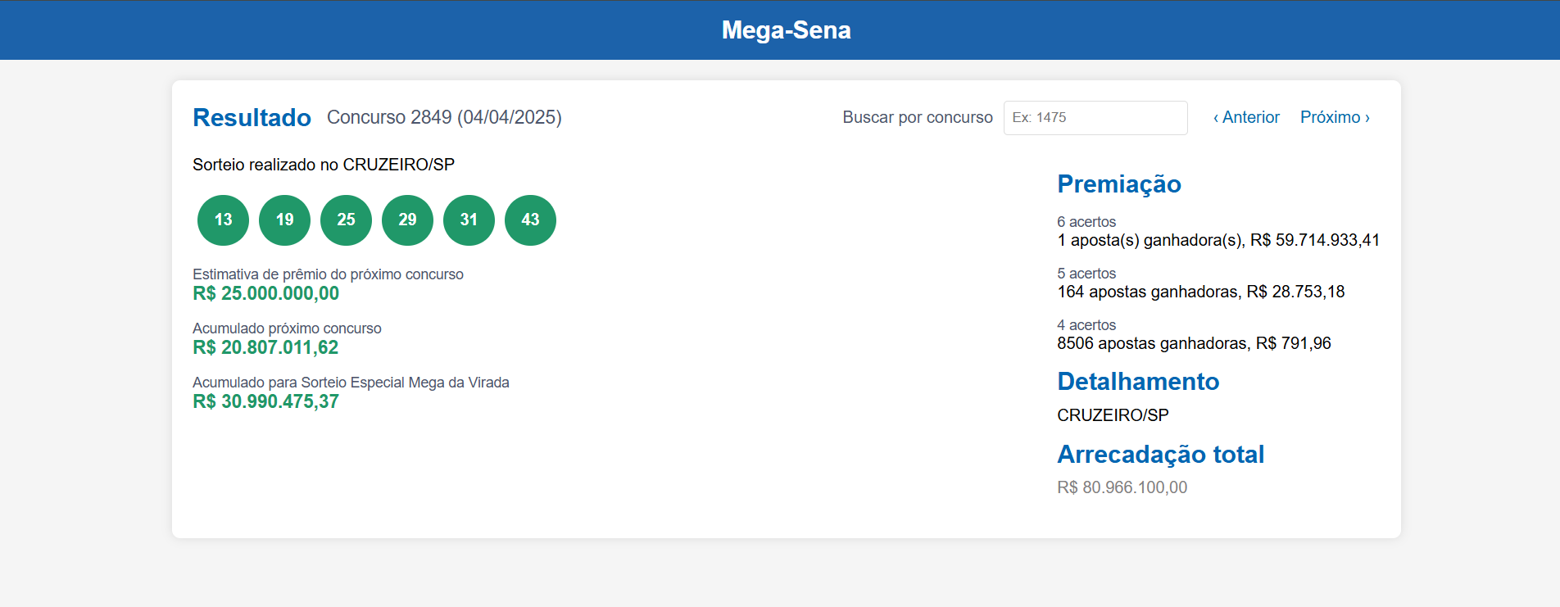Click the 'Buscar por concurso' input field
1560x607 pixels.
pos(1095,118)
